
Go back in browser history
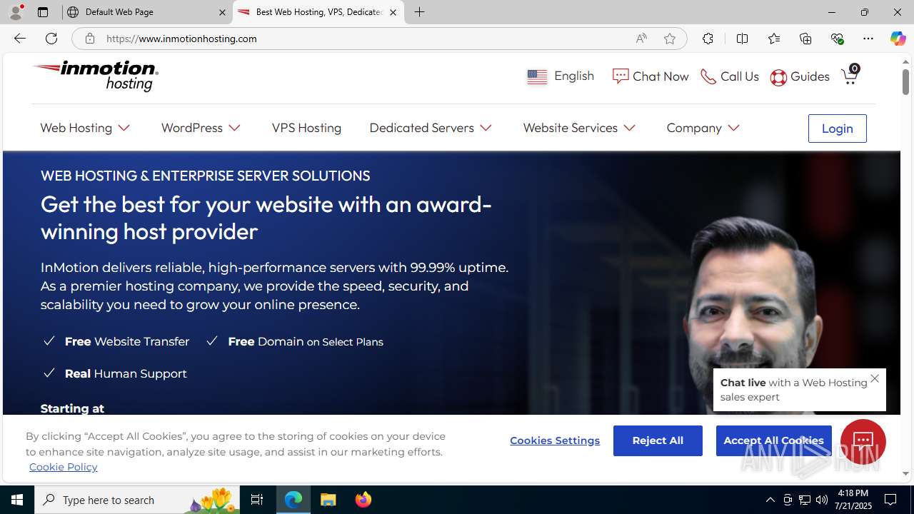click(19, 39)
